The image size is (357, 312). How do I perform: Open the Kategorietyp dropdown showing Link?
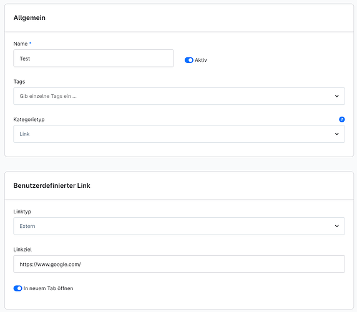(x=179, y=134)
